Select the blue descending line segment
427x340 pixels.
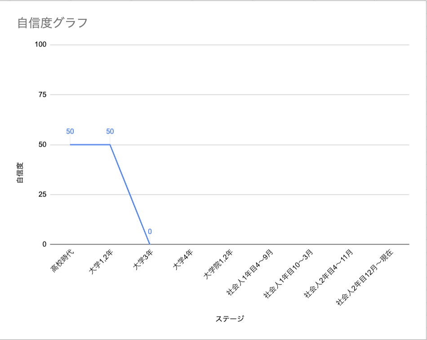[x=130, y=194]
